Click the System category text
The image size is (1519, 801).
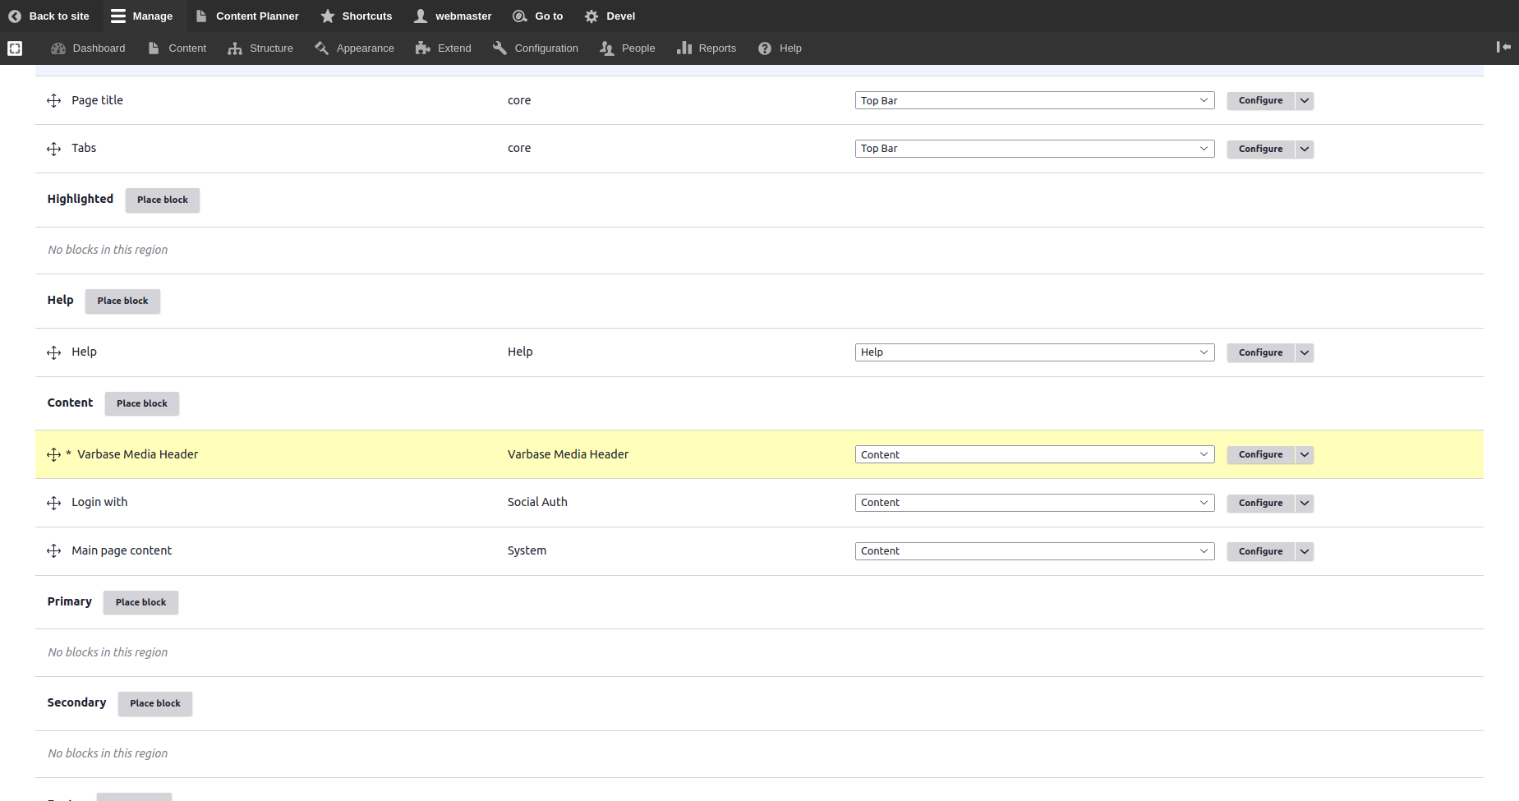(x=527, y=550)
